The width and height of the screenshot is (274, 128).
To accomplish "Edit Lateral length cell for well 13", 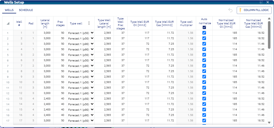I will (45, 99).
